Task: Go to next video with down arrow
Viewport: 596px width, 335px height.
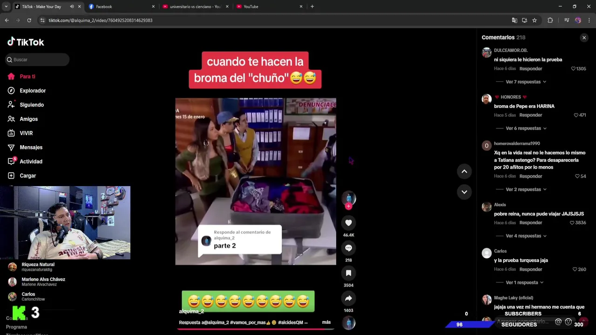Action: 464,192
